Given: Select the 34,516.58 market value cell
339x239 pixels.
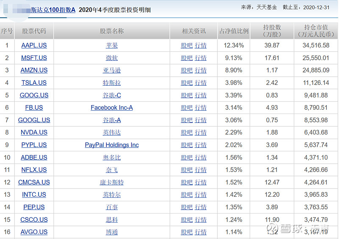Looking at the screenshot, I should (316, 45).
